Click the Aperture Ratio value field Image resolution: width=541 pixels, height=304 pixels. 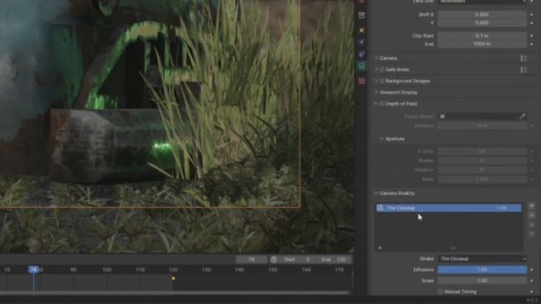(483, 179)
